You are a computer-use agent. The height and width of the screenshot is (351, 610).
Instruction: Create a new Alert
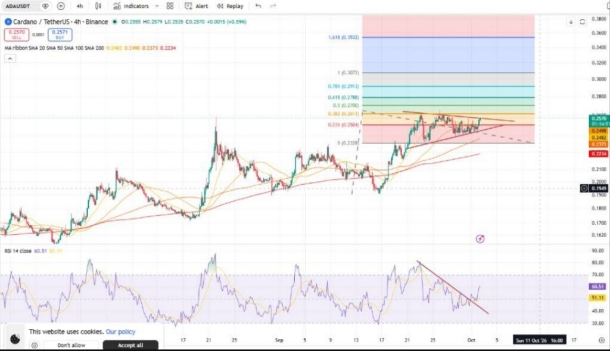coord(196,6)
